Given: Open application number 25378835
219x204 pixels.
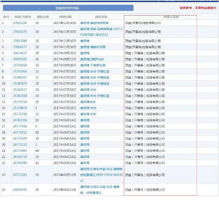Looking at the screenshot, I should (x=20, y=108).
